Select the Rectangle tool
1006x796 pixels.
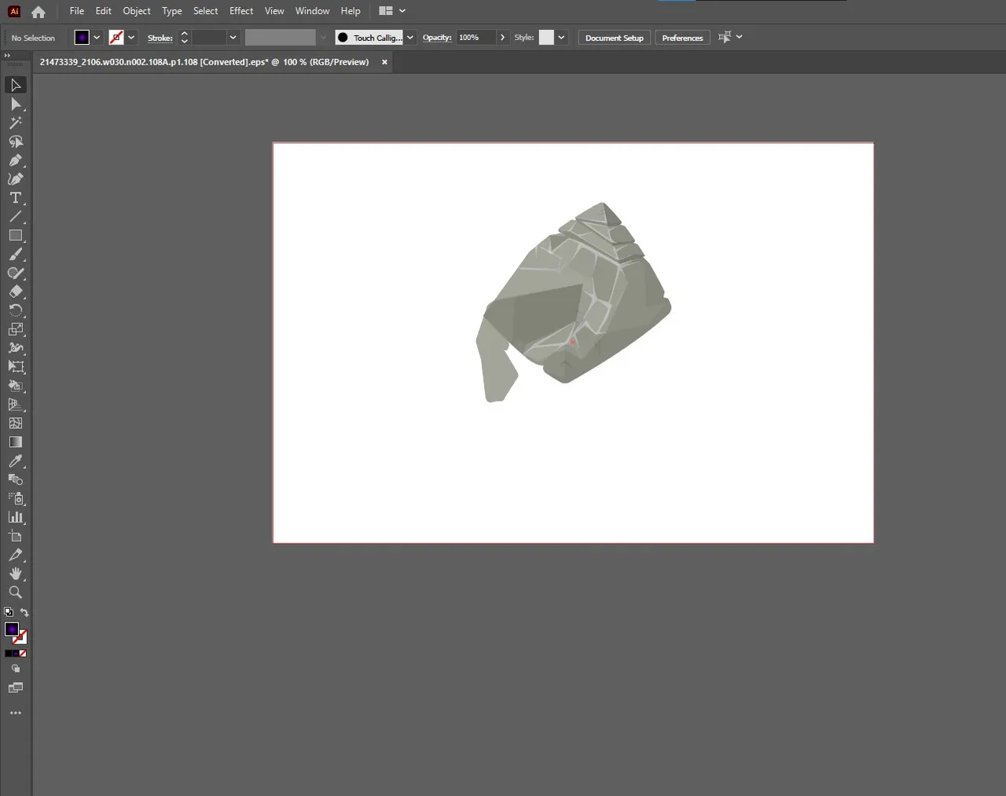(16, 236)
